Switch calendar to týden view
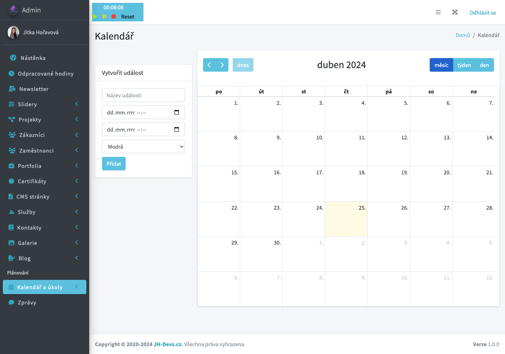The image size is (505, 354). [464, 65]
